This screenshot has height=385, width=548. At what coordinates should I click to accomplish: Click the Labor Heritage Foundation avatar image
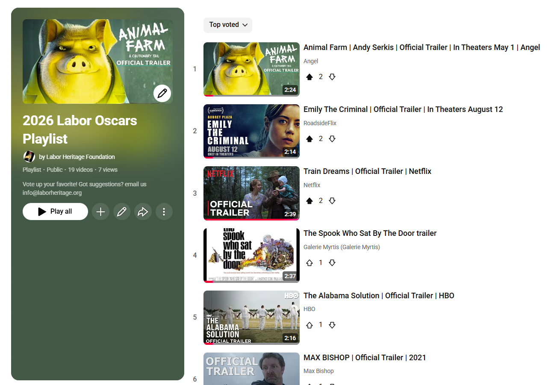coord(29,156)
